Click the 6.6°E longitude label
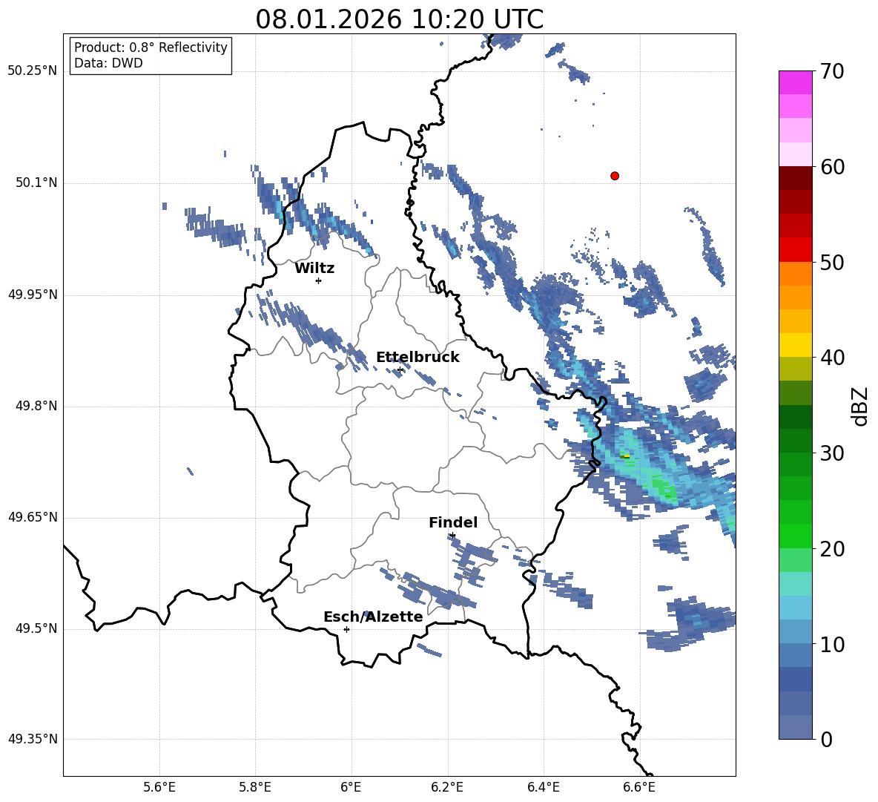This screenshot has width=878, height=802. pos(639,787)
